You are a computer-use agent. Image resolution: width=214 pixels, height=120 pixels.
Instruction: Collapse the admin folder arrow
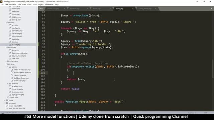(x=8, y=67)
